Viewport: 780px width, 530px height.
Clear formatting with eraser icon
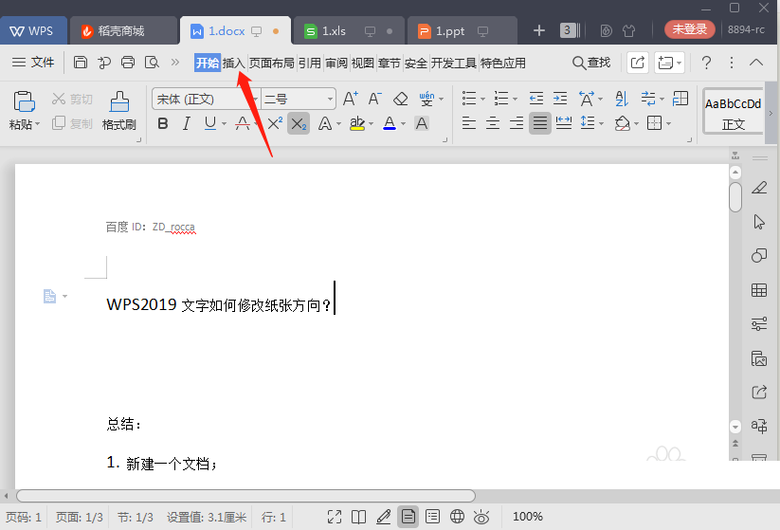click(x=401, y=99)
